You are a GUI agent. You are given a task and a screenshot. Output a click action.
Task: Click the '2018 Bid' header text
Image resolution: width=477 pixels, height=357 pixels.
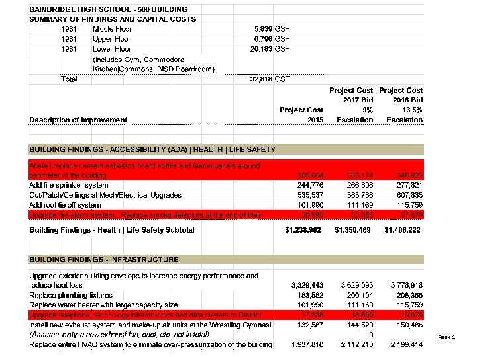coord(407,100)
